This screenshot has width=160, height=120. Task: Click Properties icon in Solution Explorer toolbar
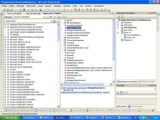tap(118, 17)
